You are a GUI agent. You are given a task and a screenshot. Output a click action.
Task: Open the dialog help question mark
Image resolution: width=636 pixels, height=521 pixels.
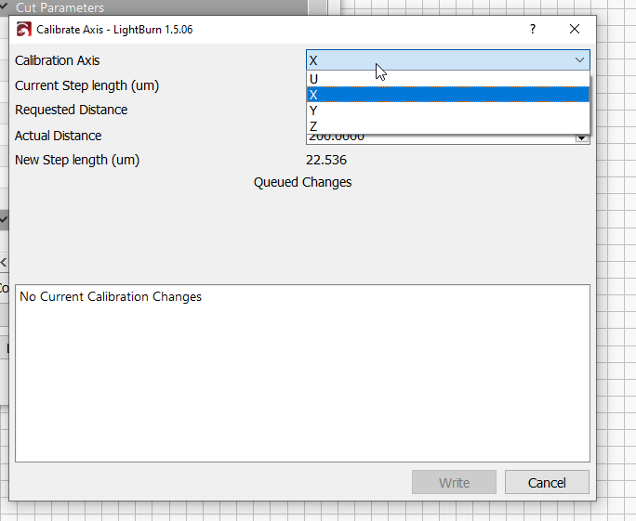(533, 29)
